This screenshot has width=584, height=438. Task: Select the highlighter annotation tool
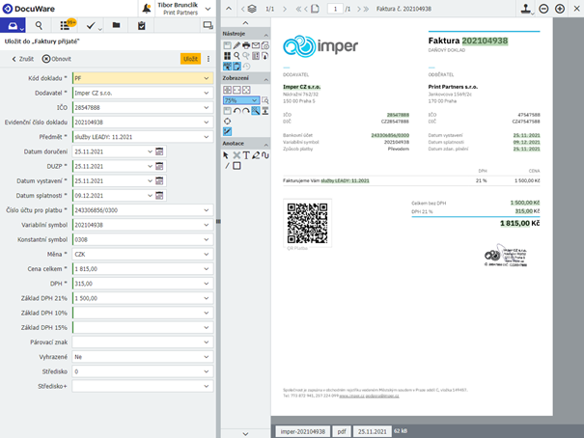[256, 155]
